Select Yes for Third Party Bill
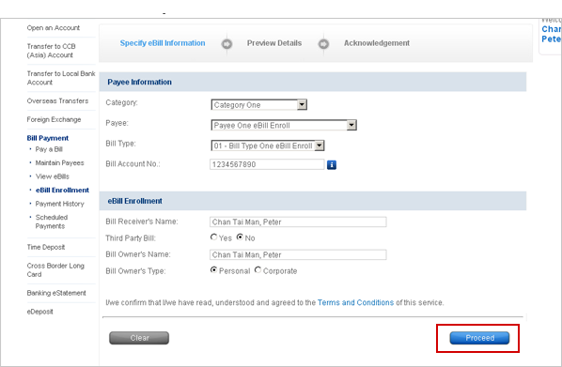 click(214, 237)
